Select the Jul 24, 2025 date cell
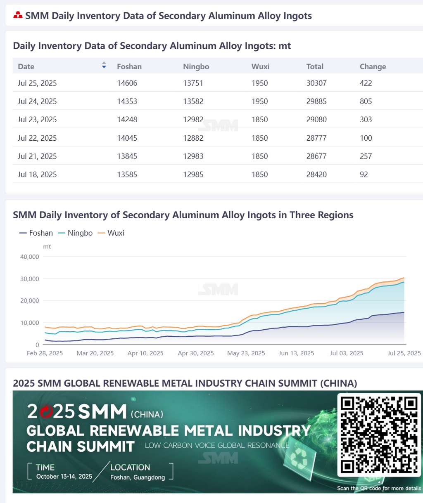This screenshot has width=423, height=503. (37, 101)
